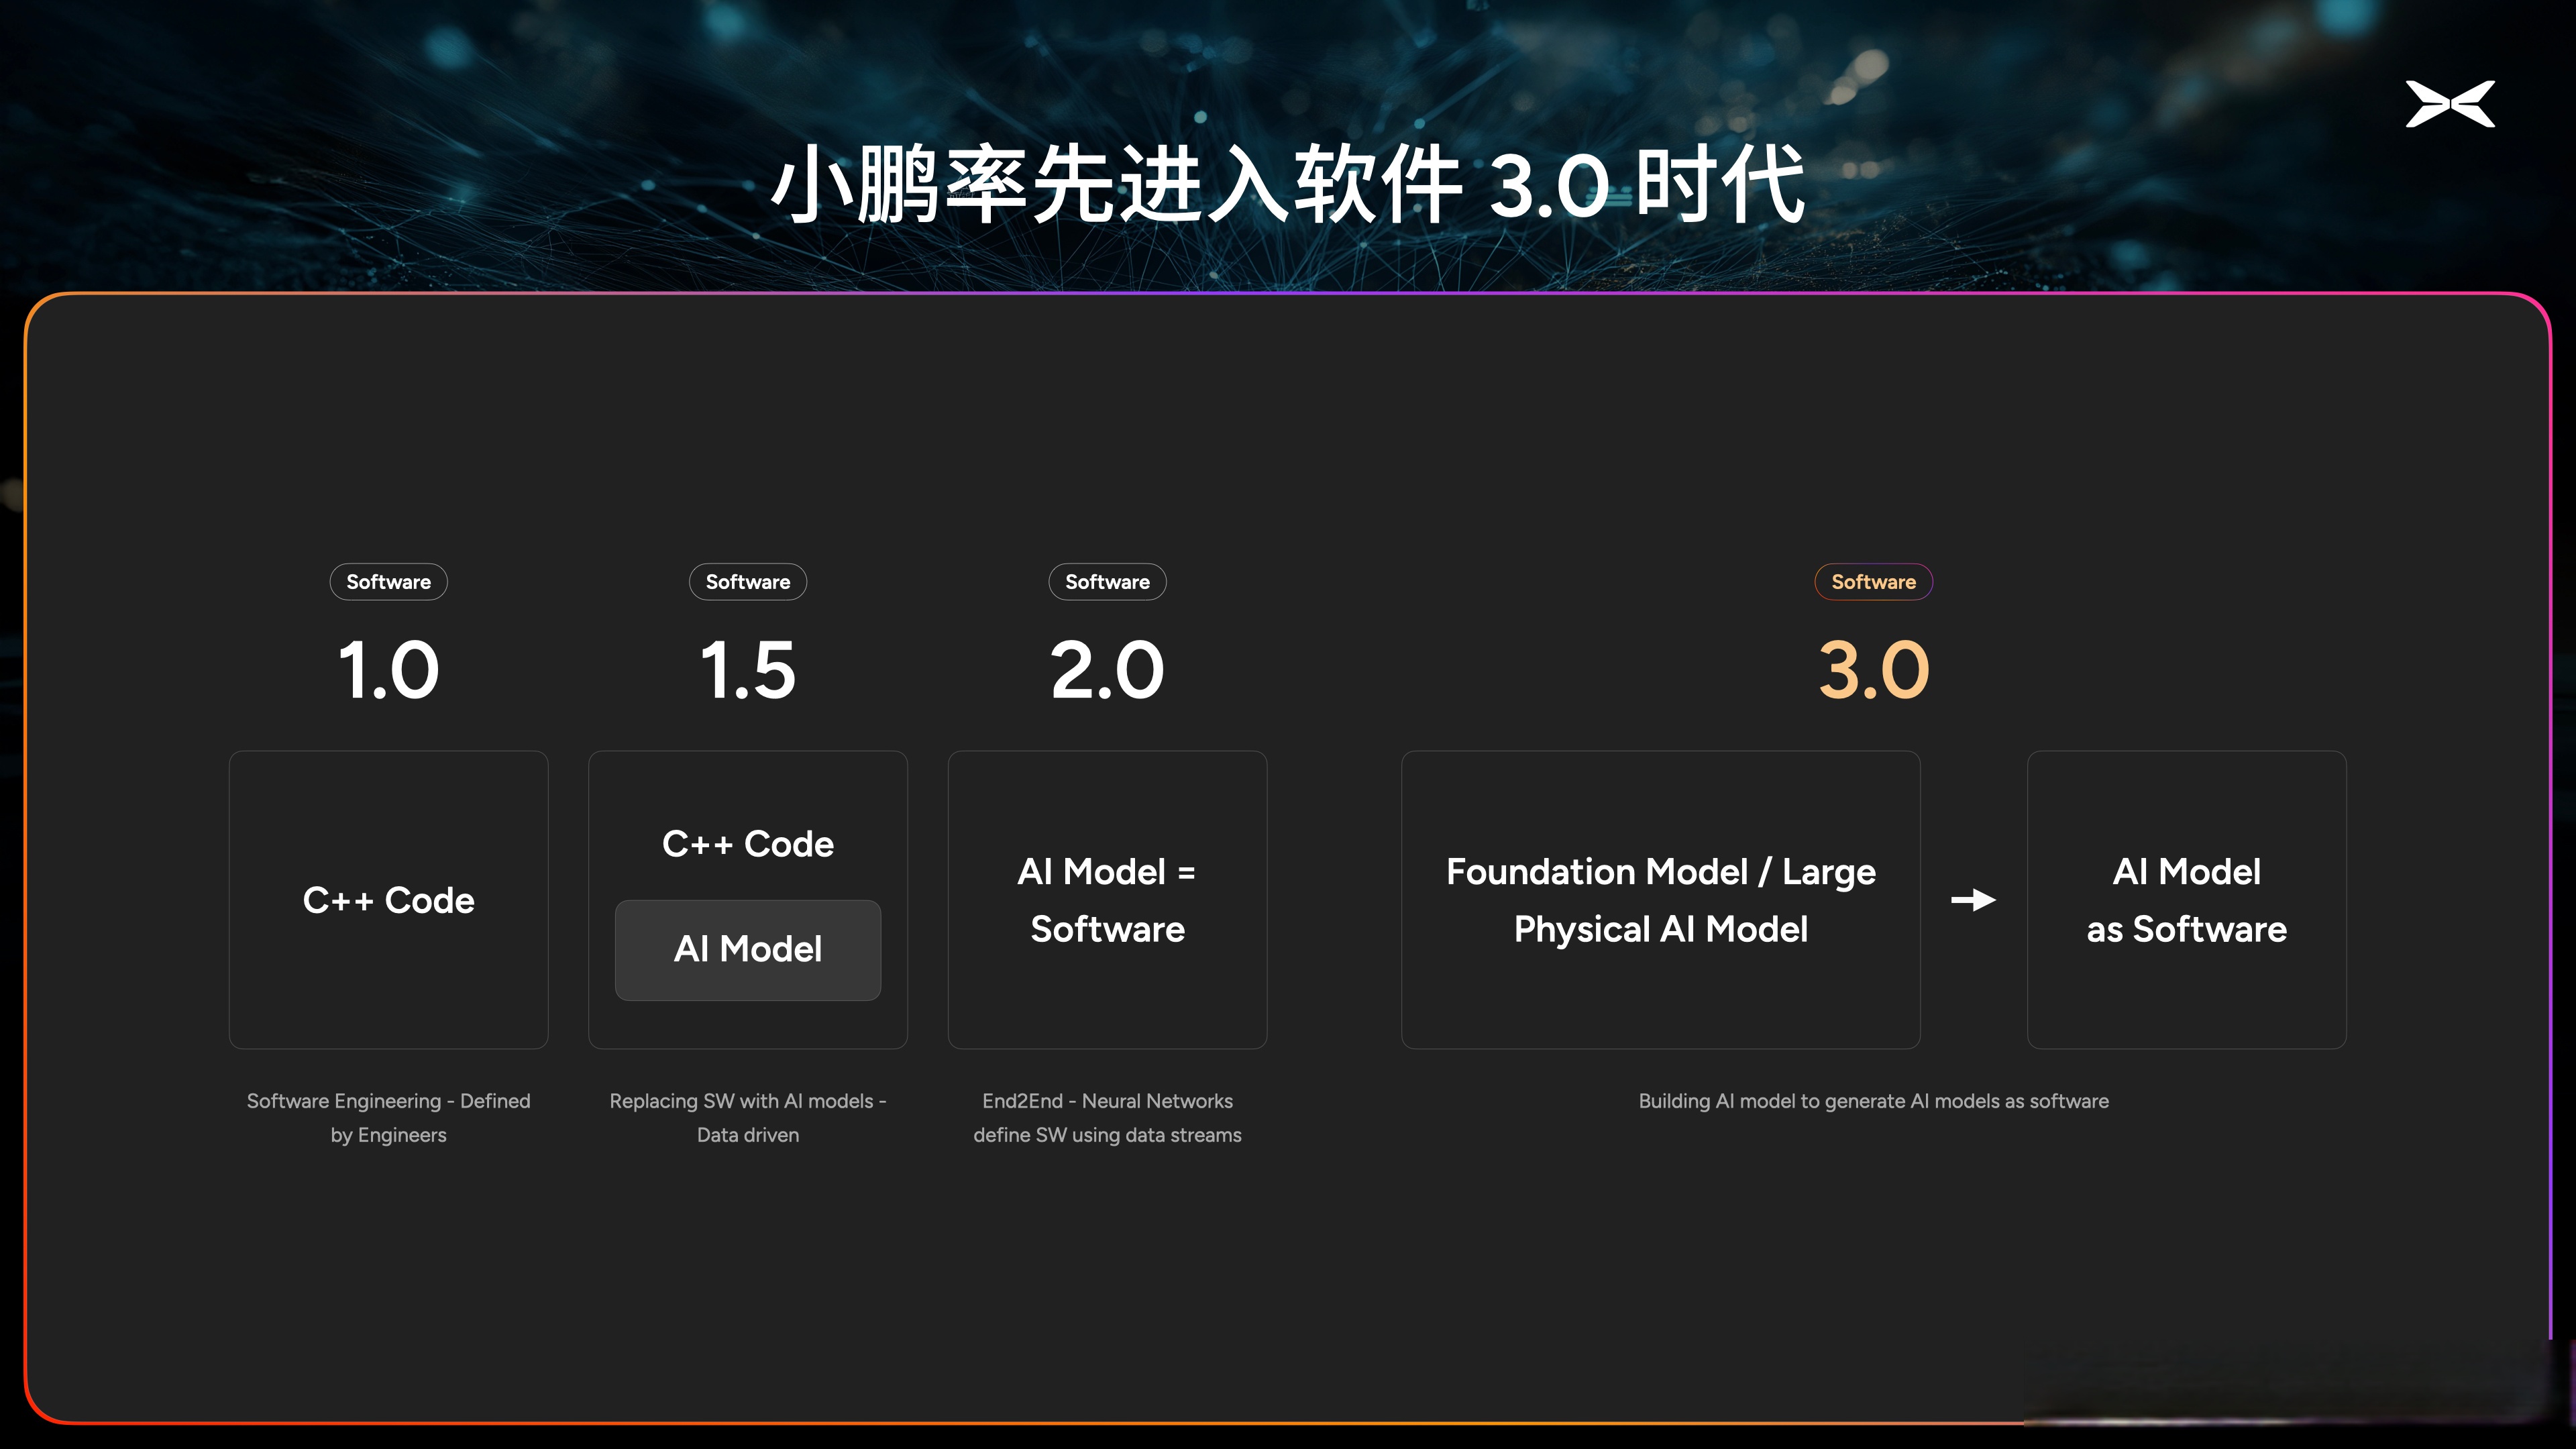Expand the Foundation Model / Large Physical AI Model card
Screen dimensions: 2576x1449
pyautogui.click(x=1661, y=899)
